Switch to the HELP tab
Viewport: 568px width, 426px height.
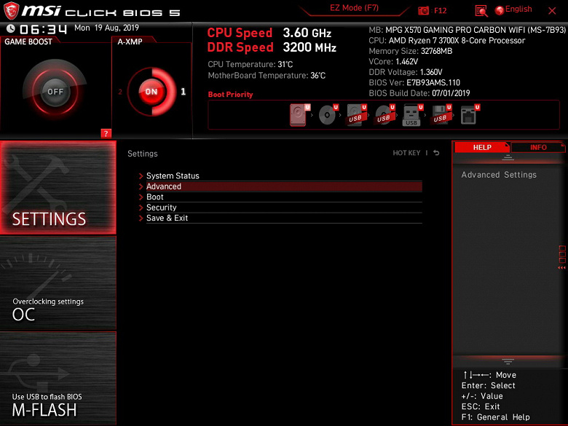point(482,147)
